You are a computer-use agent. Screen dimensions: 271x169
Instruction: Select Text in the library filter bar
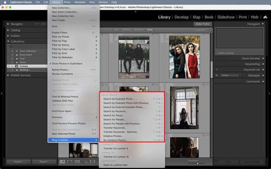coord(117,30)
